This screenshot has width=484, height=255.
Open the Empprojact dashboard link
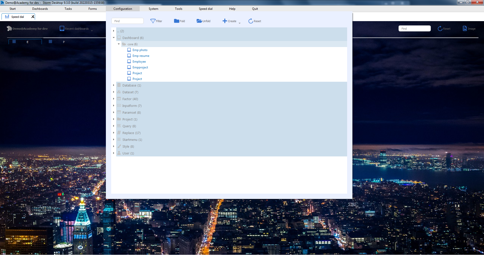tap(140, 67)
